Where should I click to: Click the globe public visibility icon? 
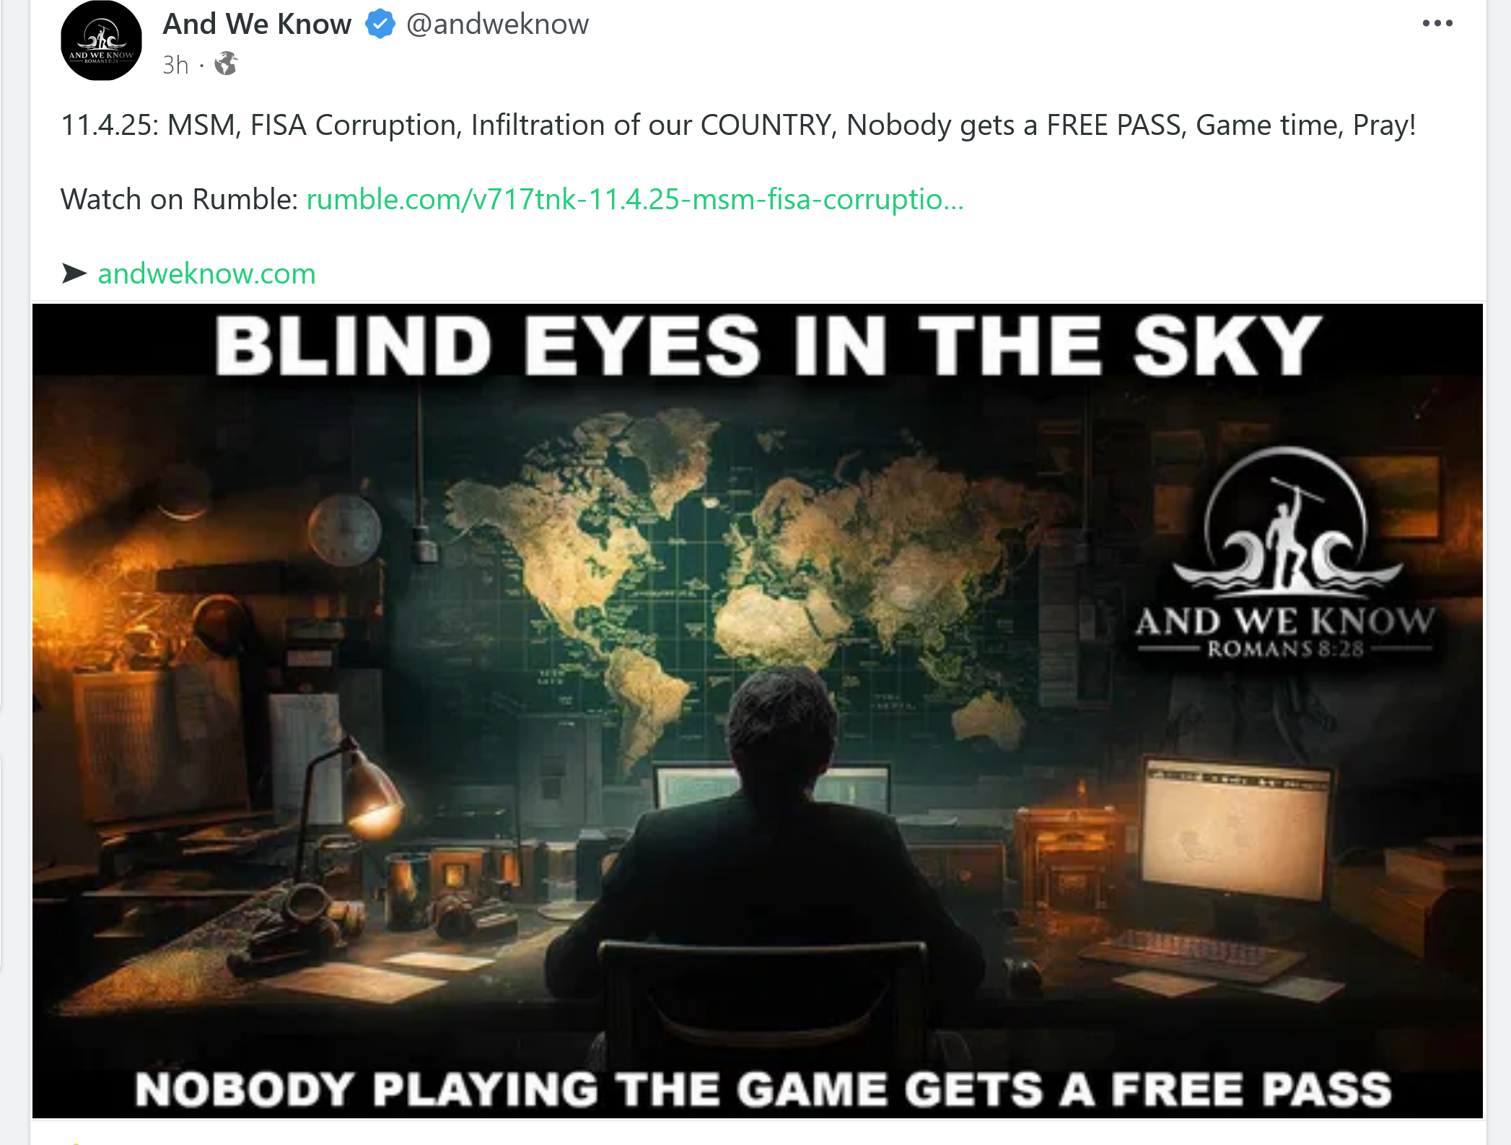226,63
